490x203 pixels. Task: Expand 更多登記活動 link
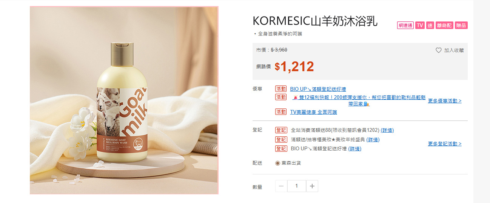(445, 144)
